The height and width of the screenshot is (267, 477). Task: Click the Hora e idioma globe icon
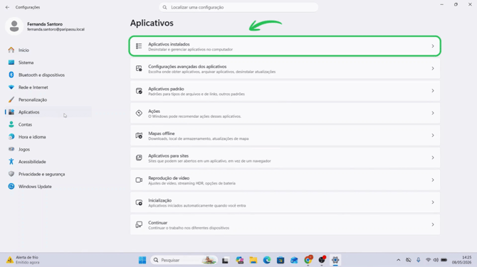11,137
